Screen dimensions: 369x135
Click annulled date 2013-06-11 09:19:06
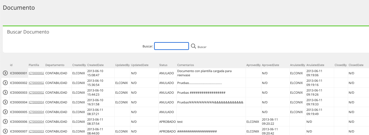[x=314, y=73]
